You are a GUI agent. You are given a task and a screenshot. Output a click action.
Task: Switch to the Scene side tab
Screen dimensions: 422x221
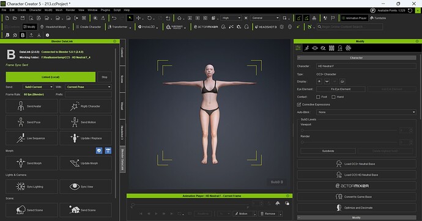[x=122, y=79]
